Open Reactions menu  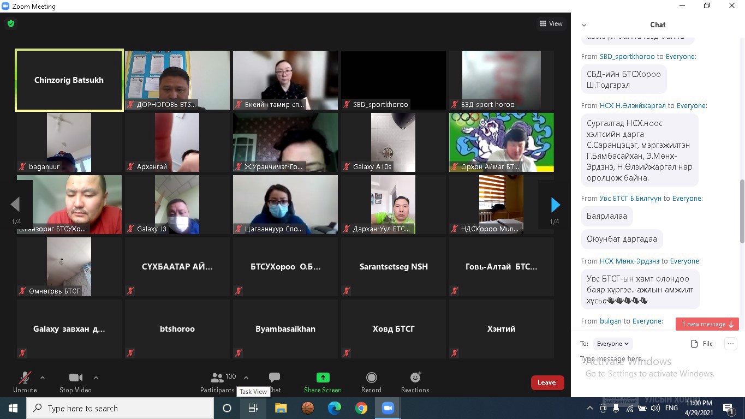click(415, 382)
